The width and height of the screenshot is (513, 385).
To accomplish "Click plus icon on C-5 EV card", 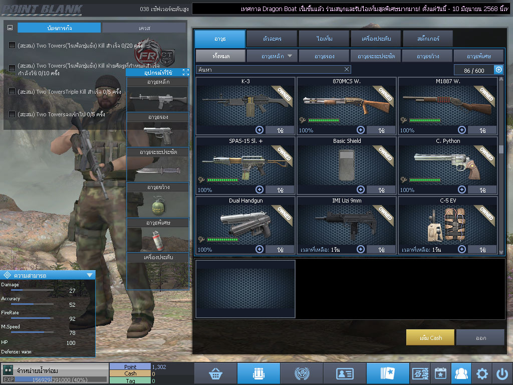I will tap(461, 249).
